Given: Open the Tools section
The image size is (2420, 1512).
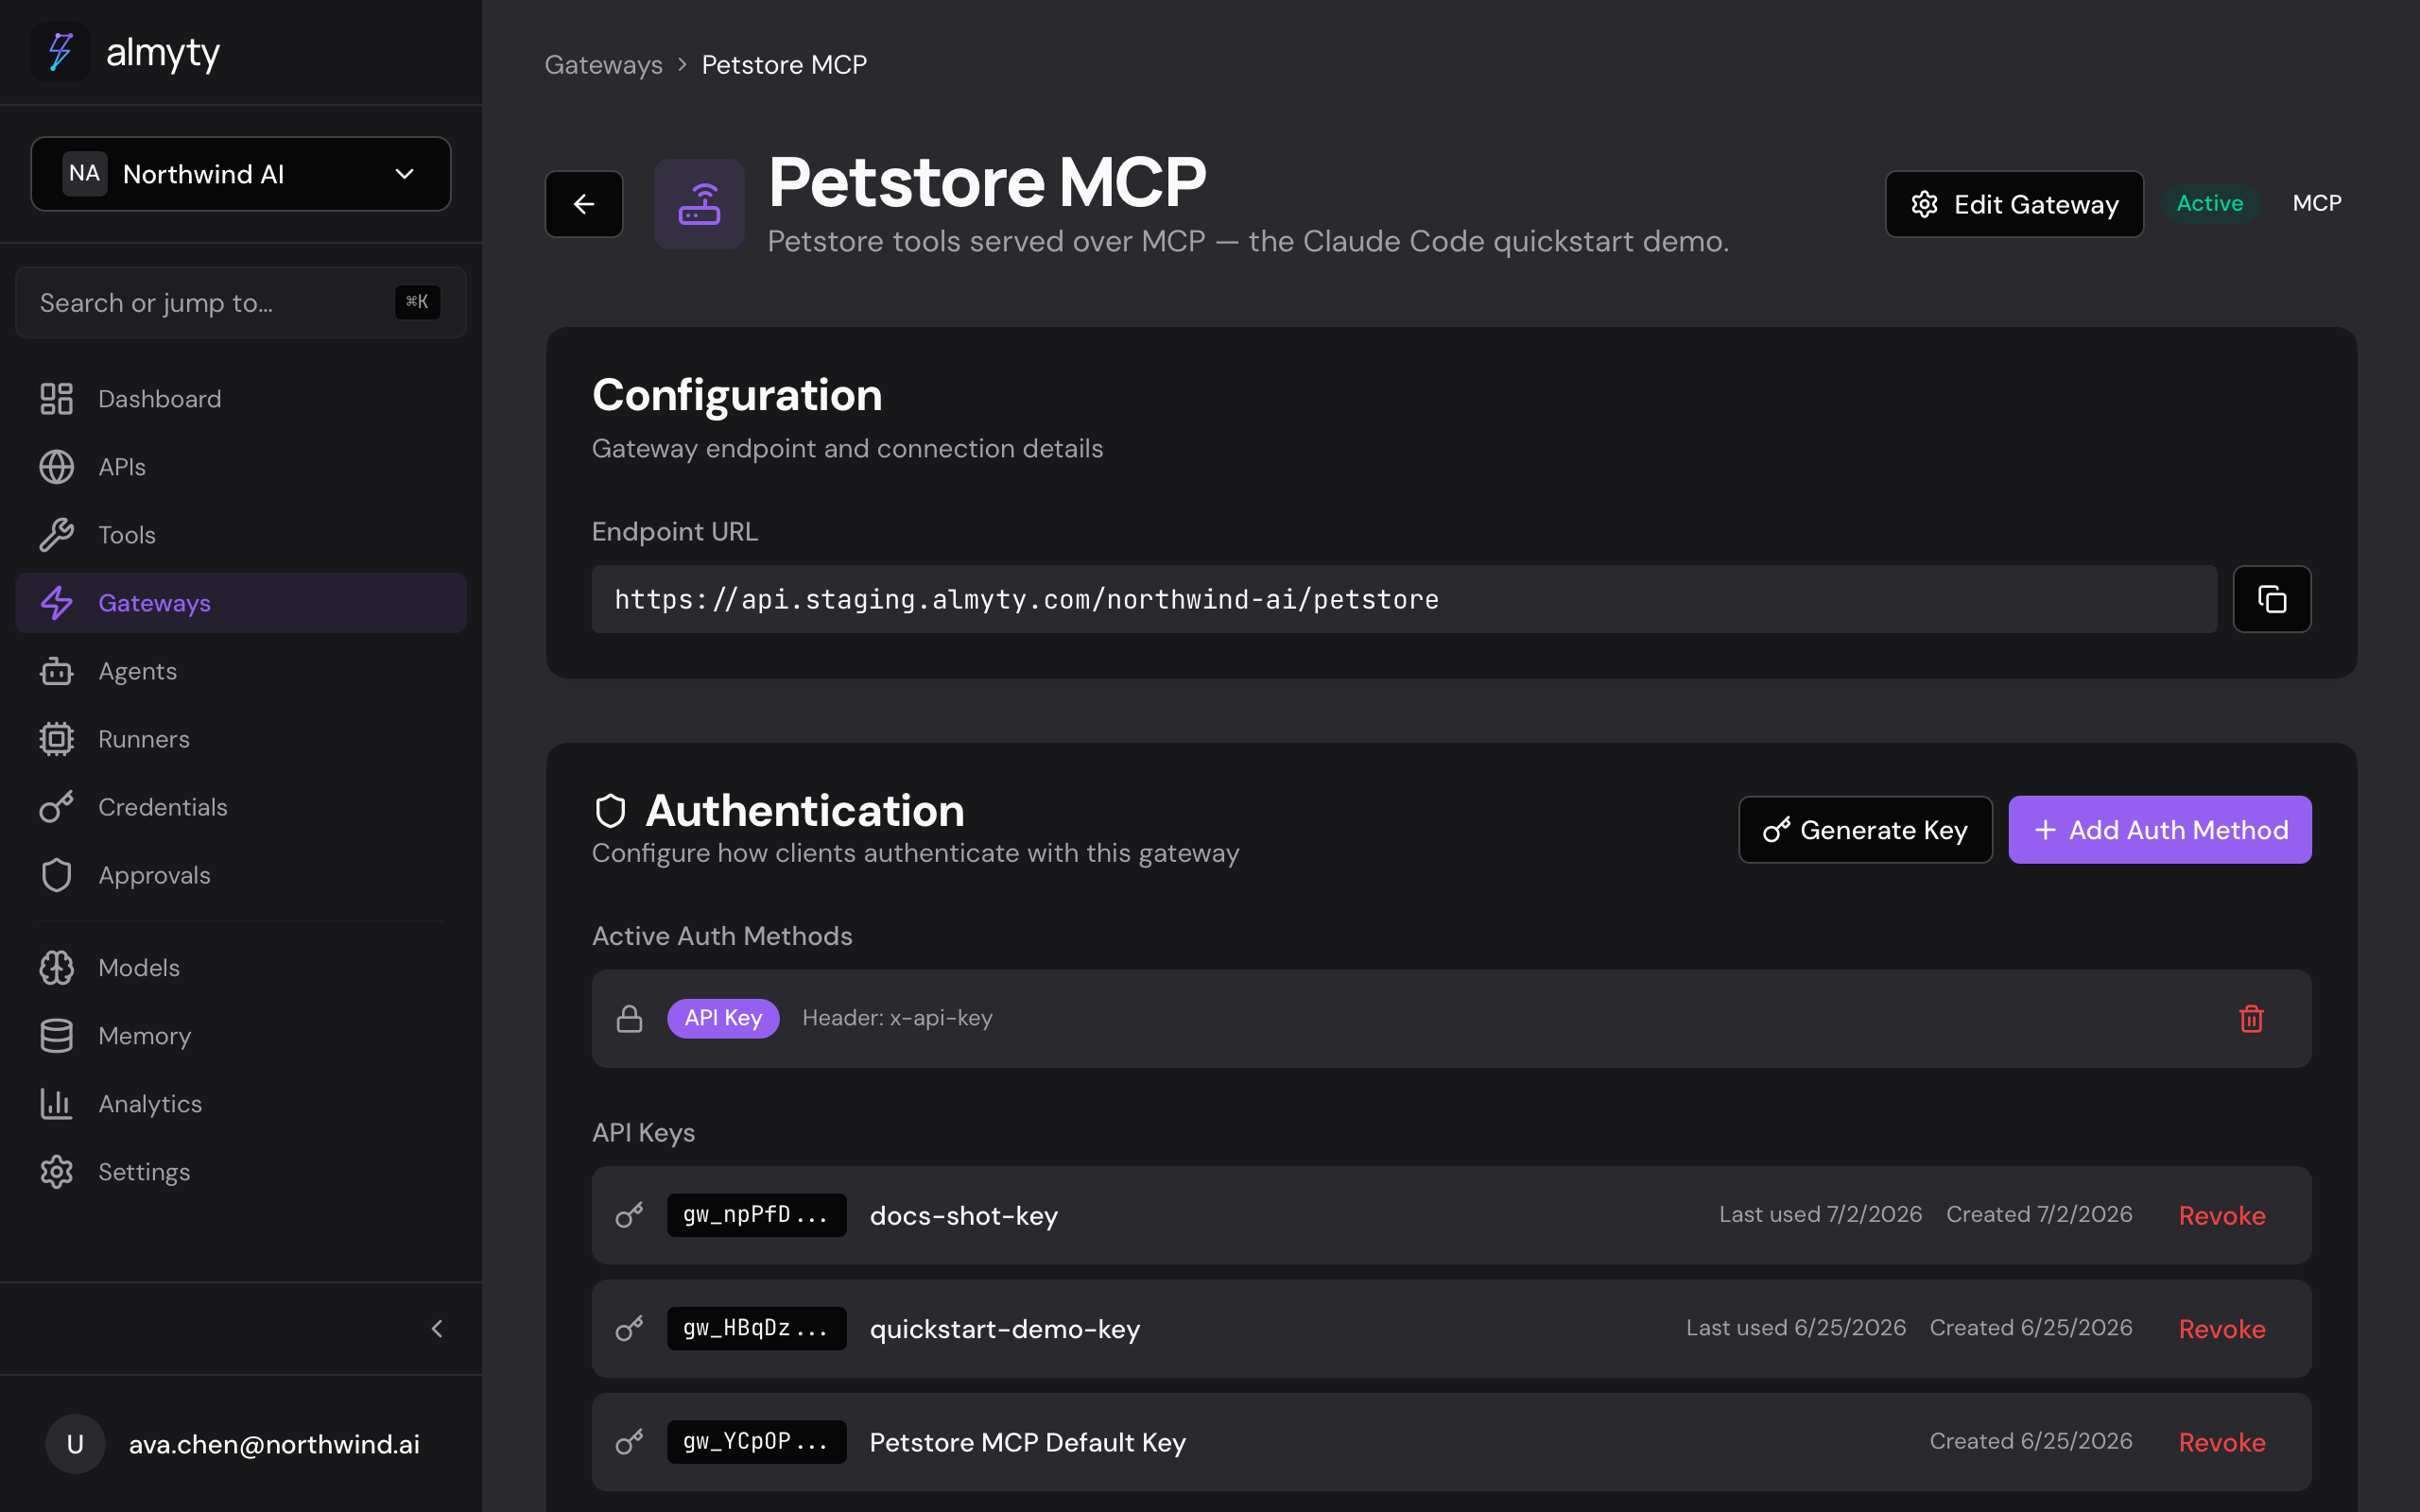Looking at the screenshot, I should point(241,535).
